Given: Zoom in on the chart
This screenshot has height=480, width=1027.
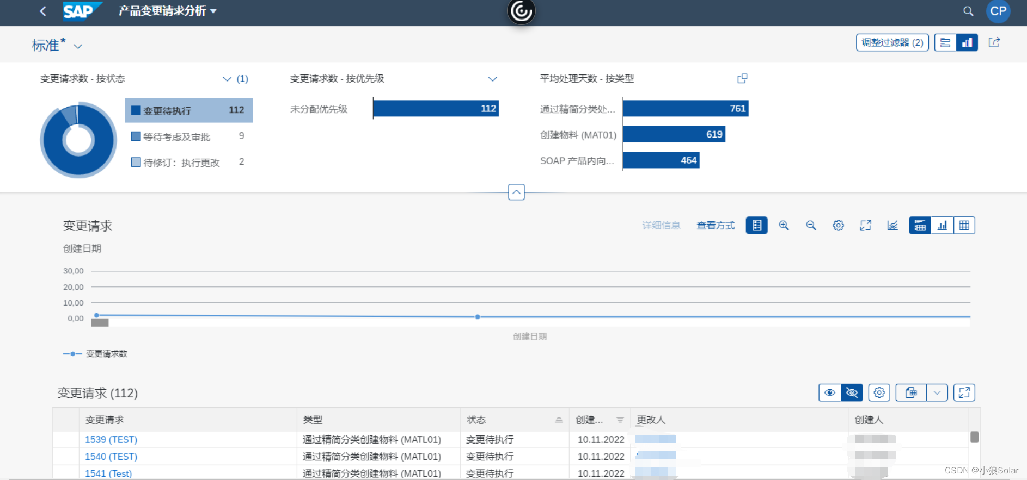Looking at the screenshot, I should pos(784,226).
